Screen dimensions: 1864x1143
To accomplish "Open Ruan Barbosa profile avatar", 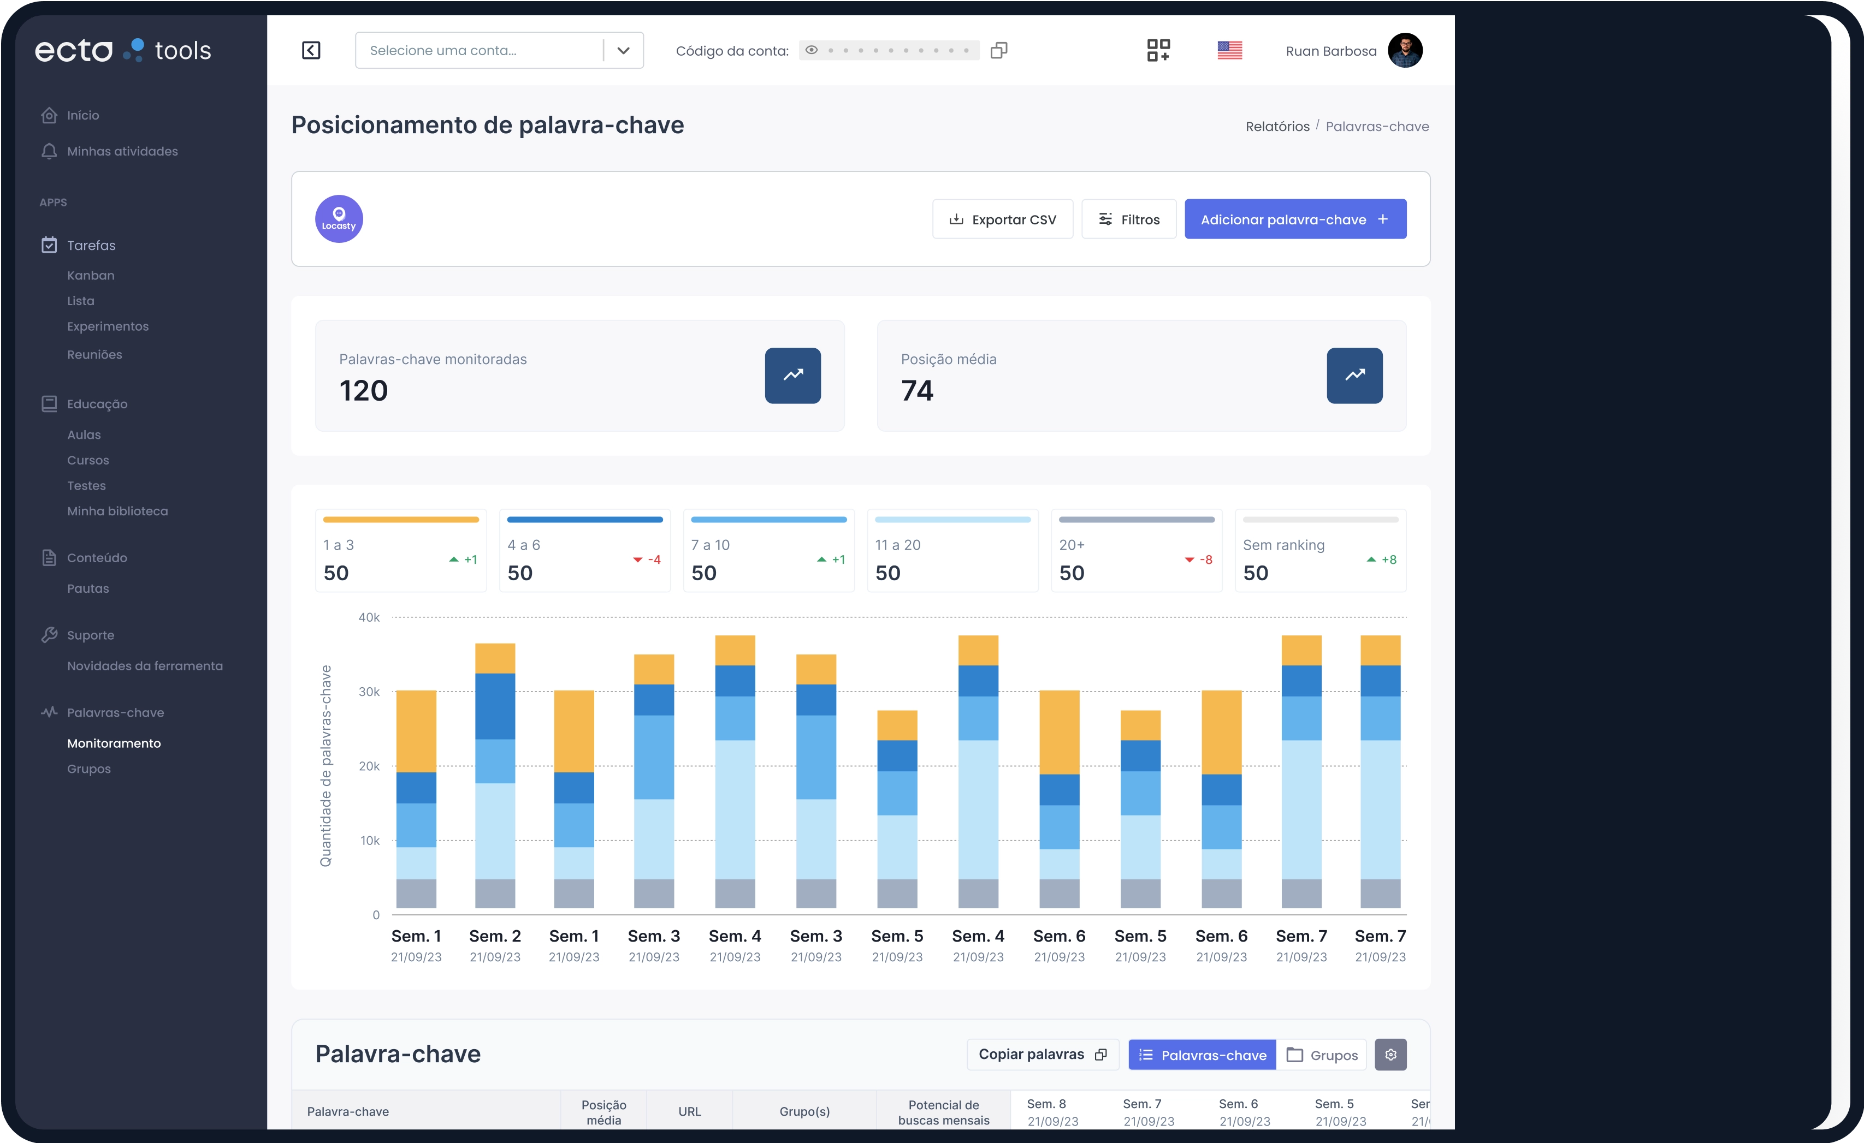I will click(1405, 51).
